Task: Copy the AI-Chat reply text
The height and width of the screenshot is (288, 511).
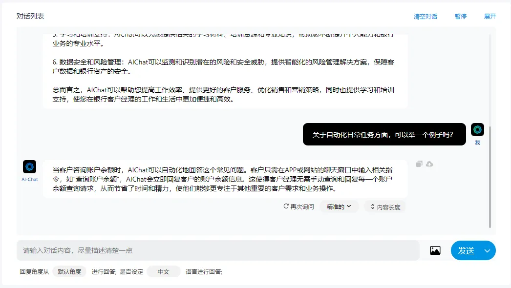Action: 419,164
